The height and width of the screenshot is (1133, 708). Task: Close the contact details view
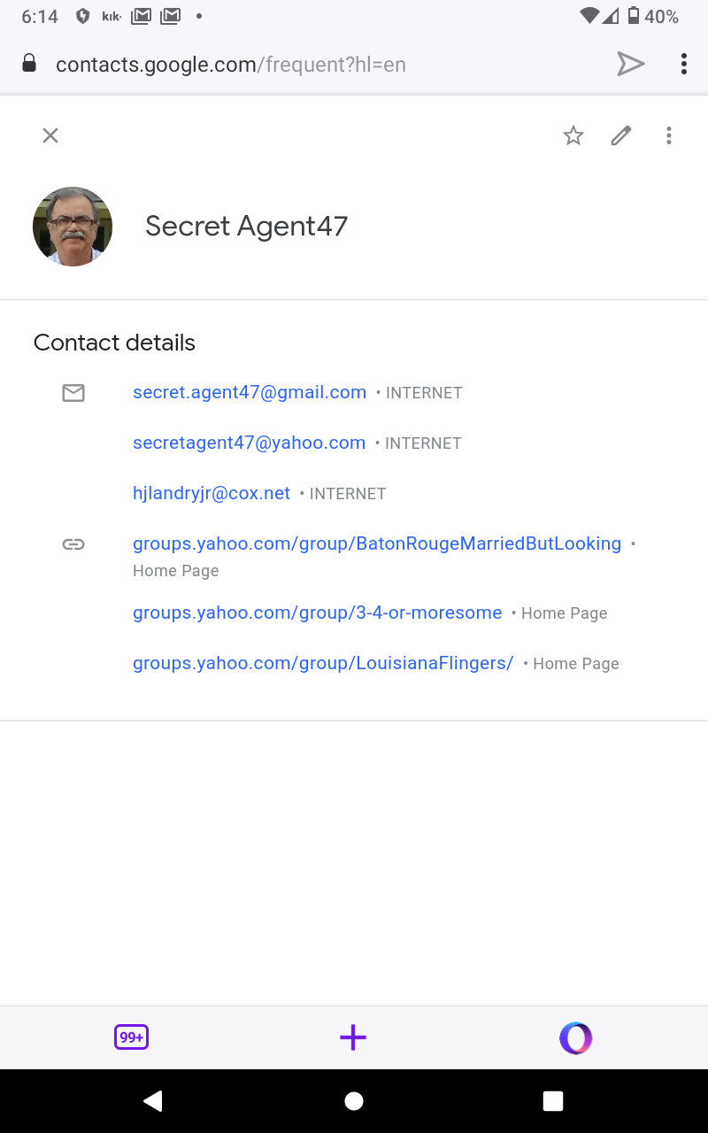[x=50, y=135]
